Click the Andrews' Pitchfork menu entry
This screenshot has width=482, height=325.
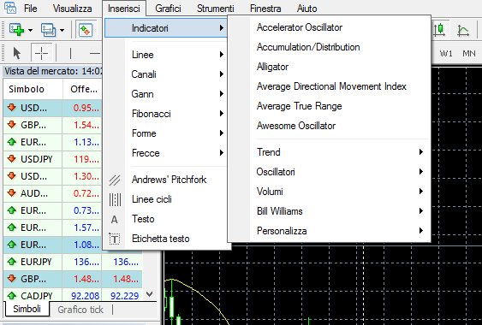(168, 180)
